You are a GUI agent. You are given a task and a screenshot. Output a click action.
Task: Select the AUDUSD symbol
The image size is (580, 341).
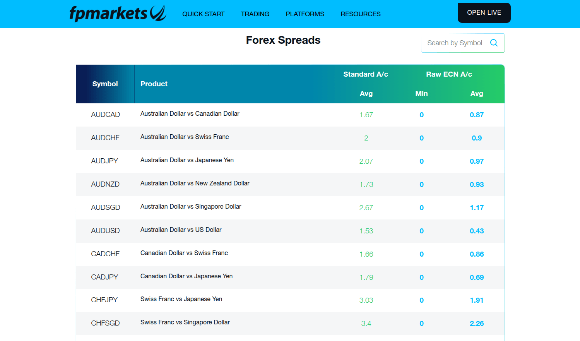(x=105, y=231)
